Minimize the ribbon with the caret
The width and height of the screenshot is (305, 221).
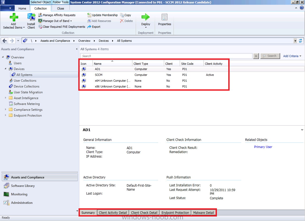(296, 8)
